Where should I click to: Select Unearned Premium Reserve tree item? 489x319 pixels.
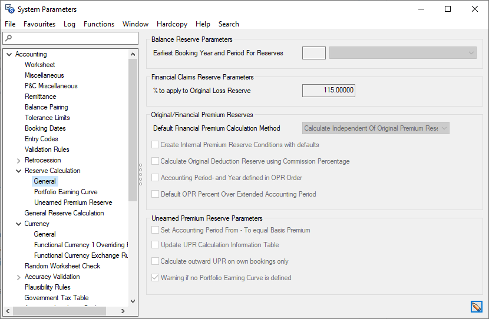(73, 202)
